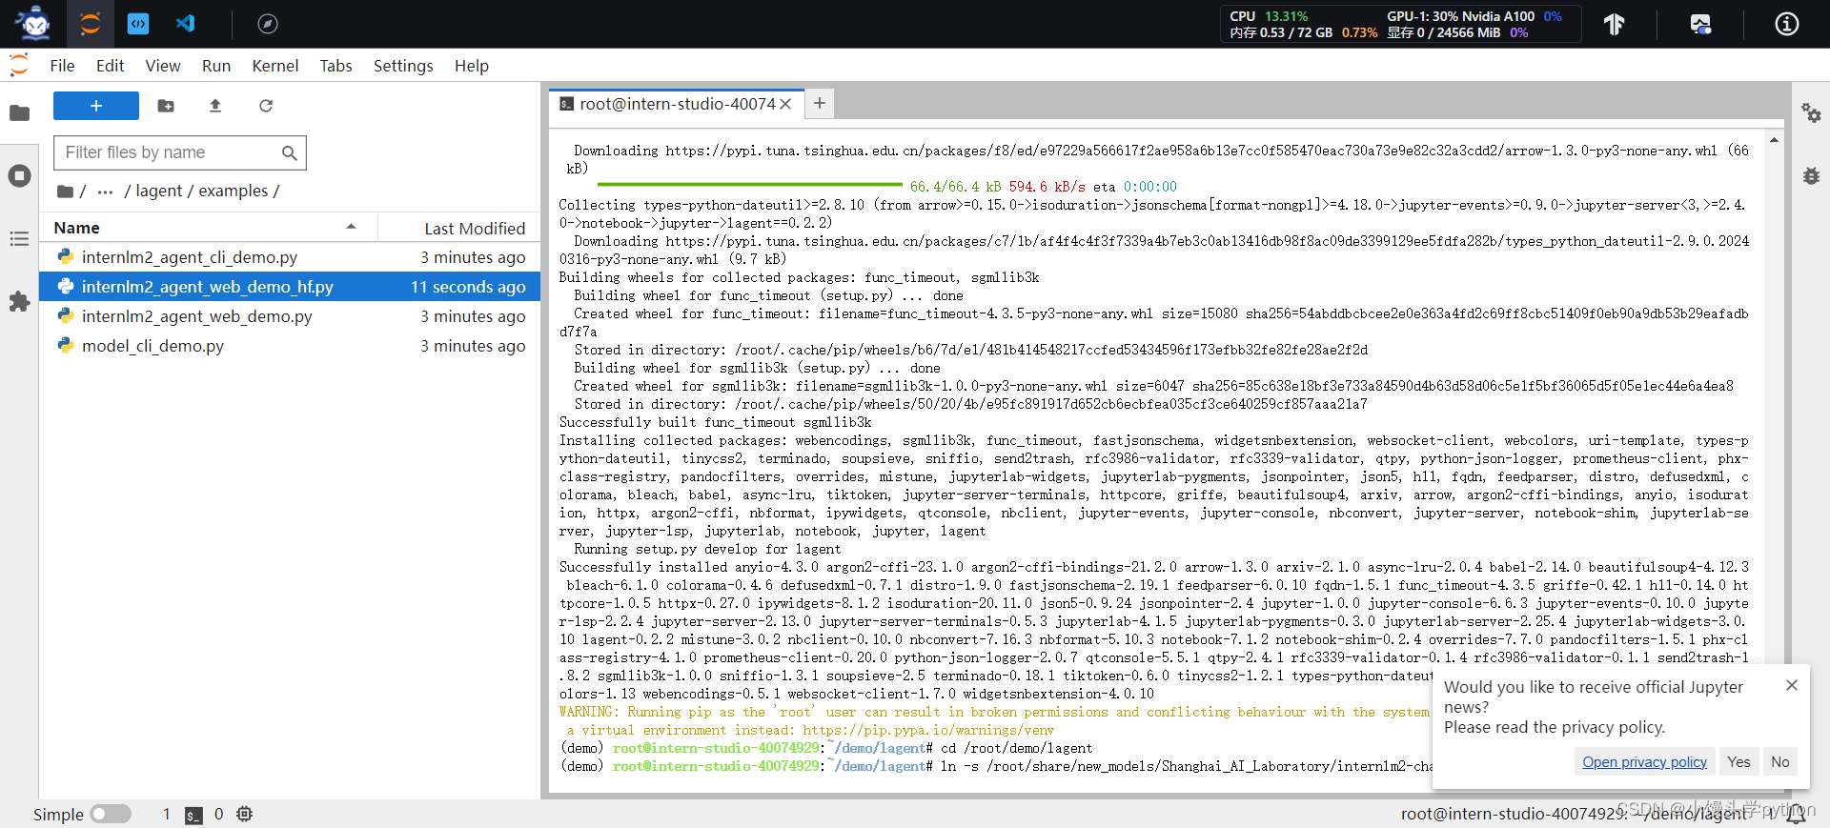Click Yes on Jupyter news prompt
The width and height of the screenshot is (1830, 828).
(x=1739, y=761)
